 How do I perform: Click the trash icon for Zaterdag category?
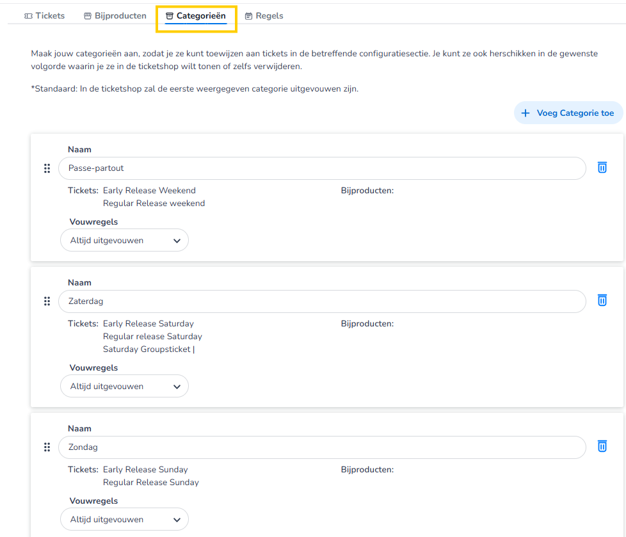[x=602, y=300]
